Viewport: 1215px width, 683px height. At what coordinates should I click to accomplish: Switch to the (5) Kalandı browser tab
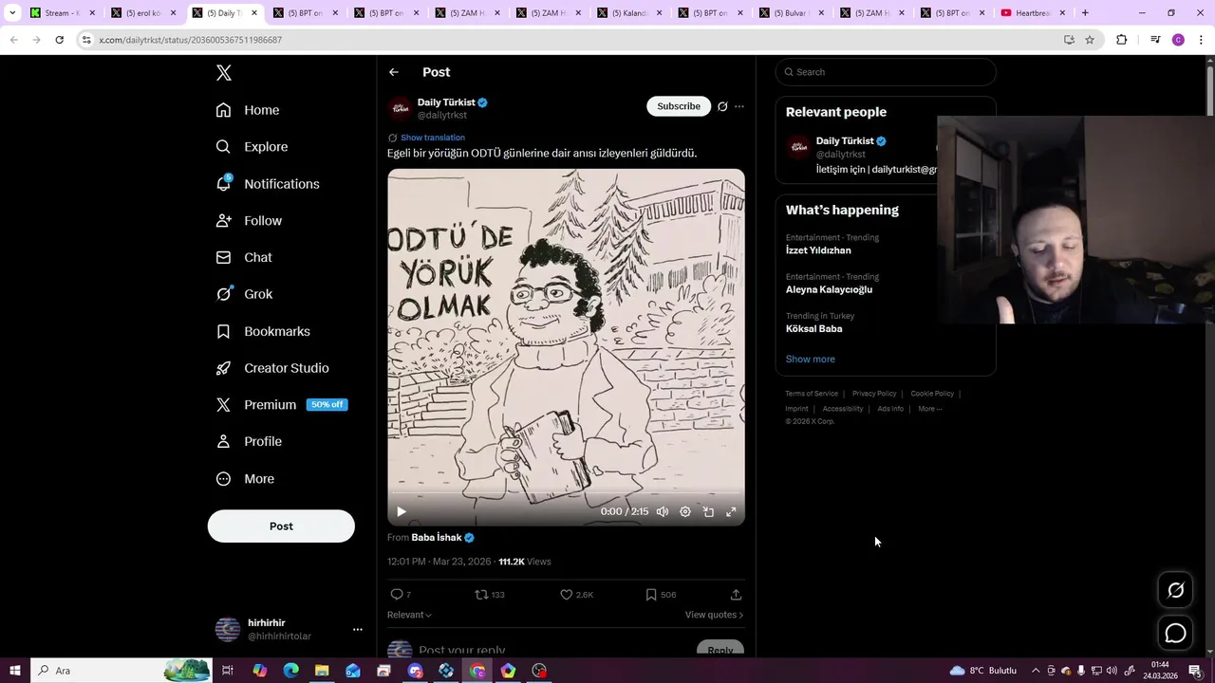pos(631,13)
